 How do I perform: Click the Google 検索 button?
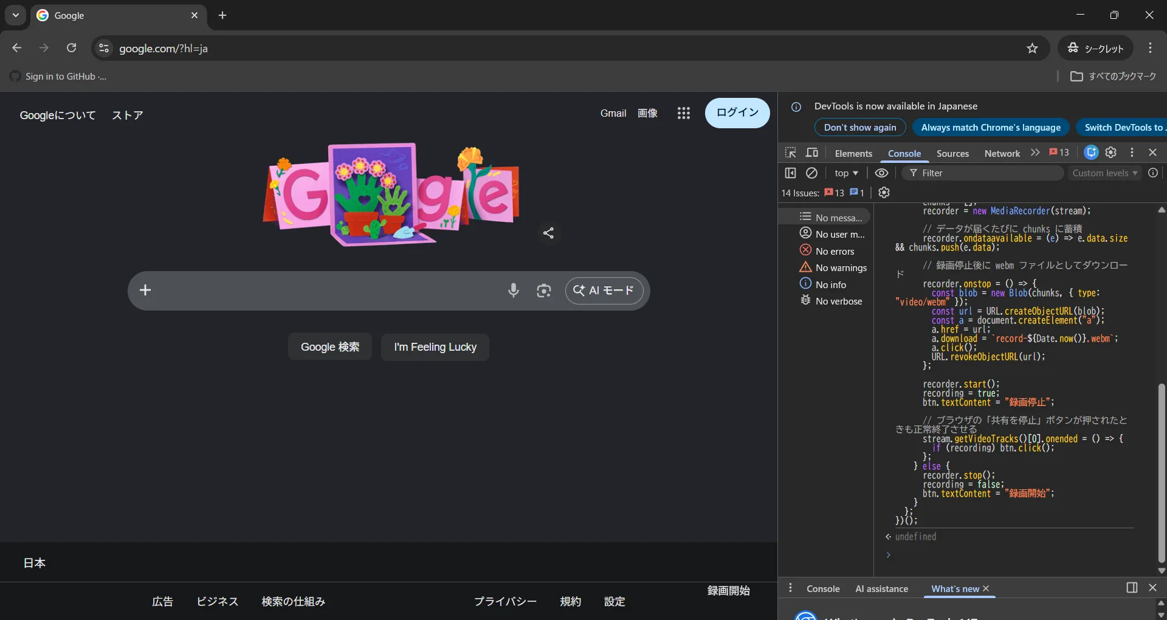[x=330, y=347]
